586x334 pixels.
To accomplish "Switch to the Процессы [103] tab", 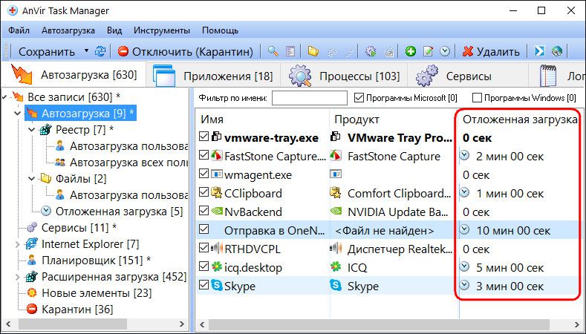I will pyautogui.click(x=345, y=76).
